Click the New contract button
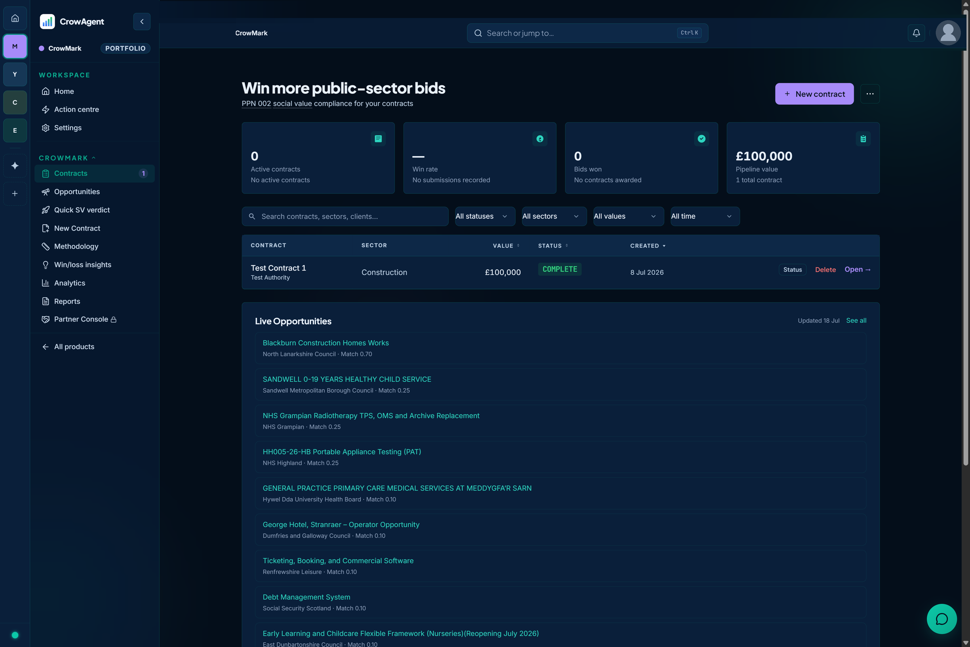This screenshot has height=647, width=970. (814, 94)
